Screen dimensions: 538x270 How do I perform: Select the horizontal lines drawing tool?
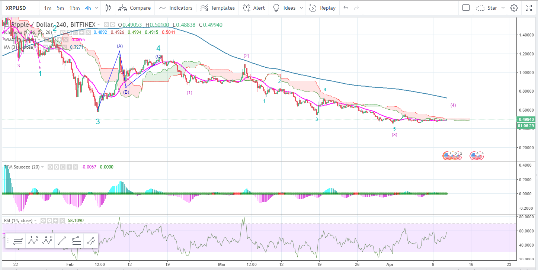pos(19,241)
